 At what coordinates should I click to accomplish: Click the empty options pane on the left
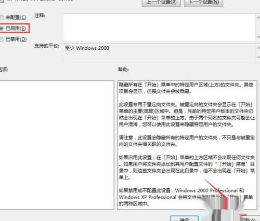coord(57,145)
